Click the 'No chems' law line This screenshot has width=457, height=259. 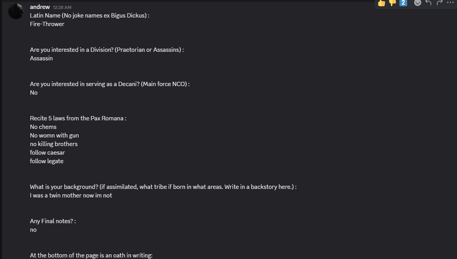pyautogui.click(x=43, y=127)
